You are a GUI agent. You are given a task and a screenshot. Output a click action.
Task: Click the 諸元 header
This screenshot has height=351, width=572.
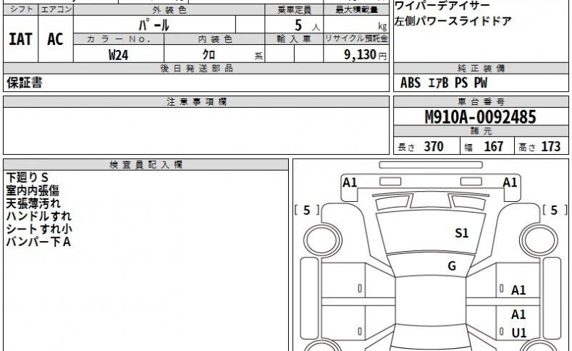coord(481,131)
